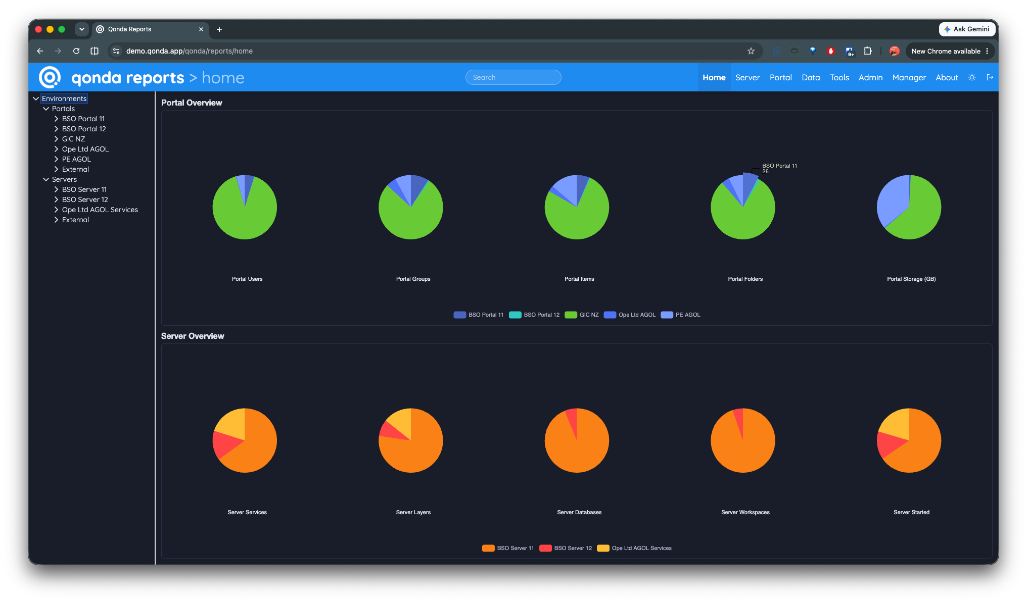Open the Server menu
The image size is (1027, 602).
[x=748, y=77]
